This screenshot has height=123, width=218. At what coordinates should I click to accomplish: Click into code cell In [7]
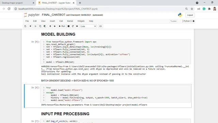[x=115, y=121]
